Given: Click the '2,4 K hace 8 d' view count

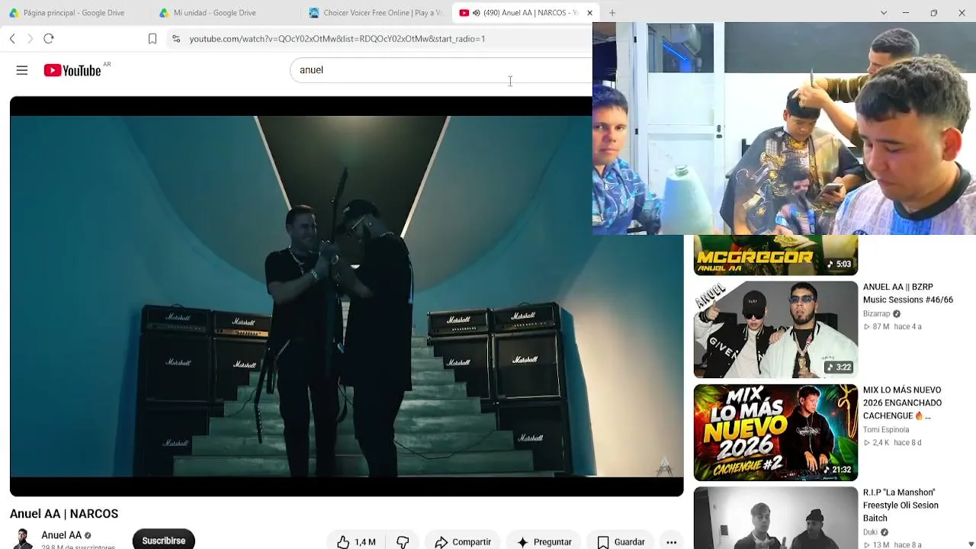Looking at the screenshot, I should click(892, 443).
